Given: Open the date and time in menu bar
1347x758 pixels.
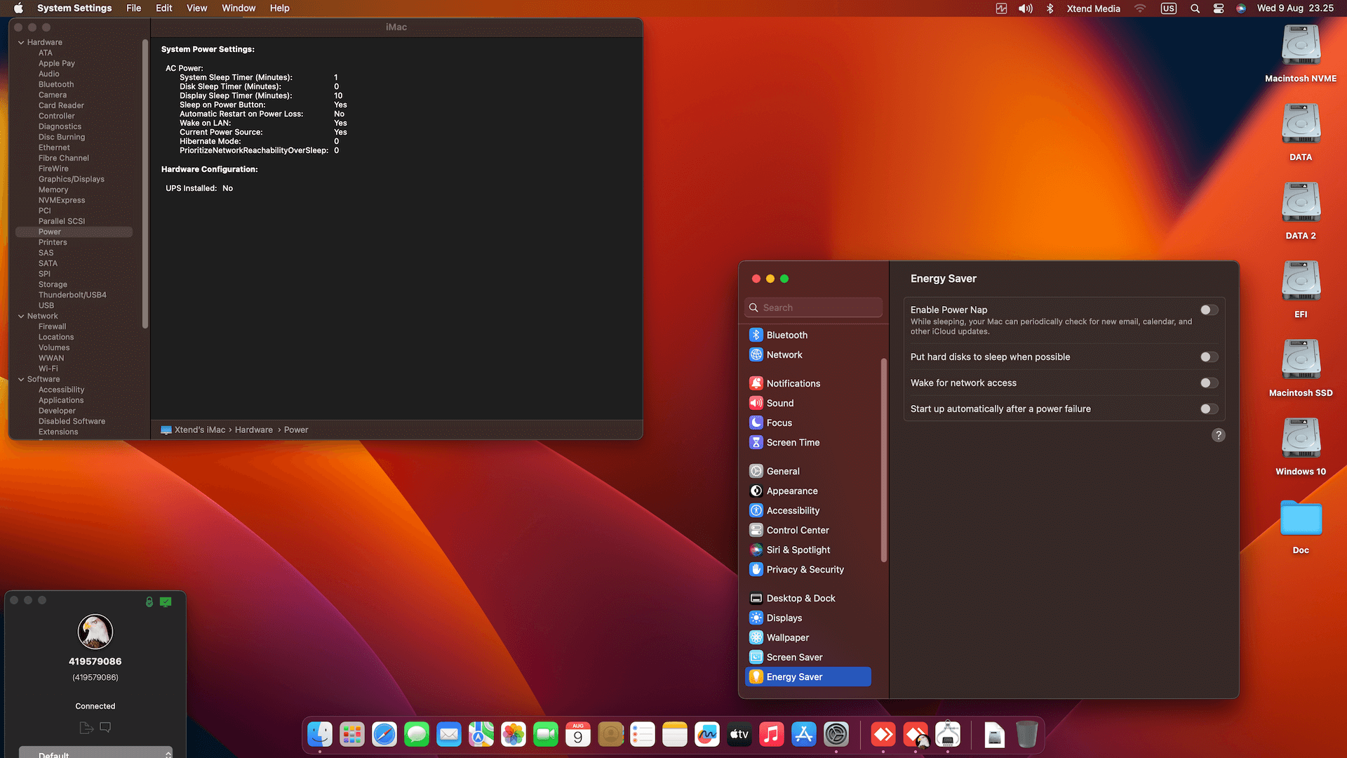Looking at the screenshot, I should (1295, 8).
